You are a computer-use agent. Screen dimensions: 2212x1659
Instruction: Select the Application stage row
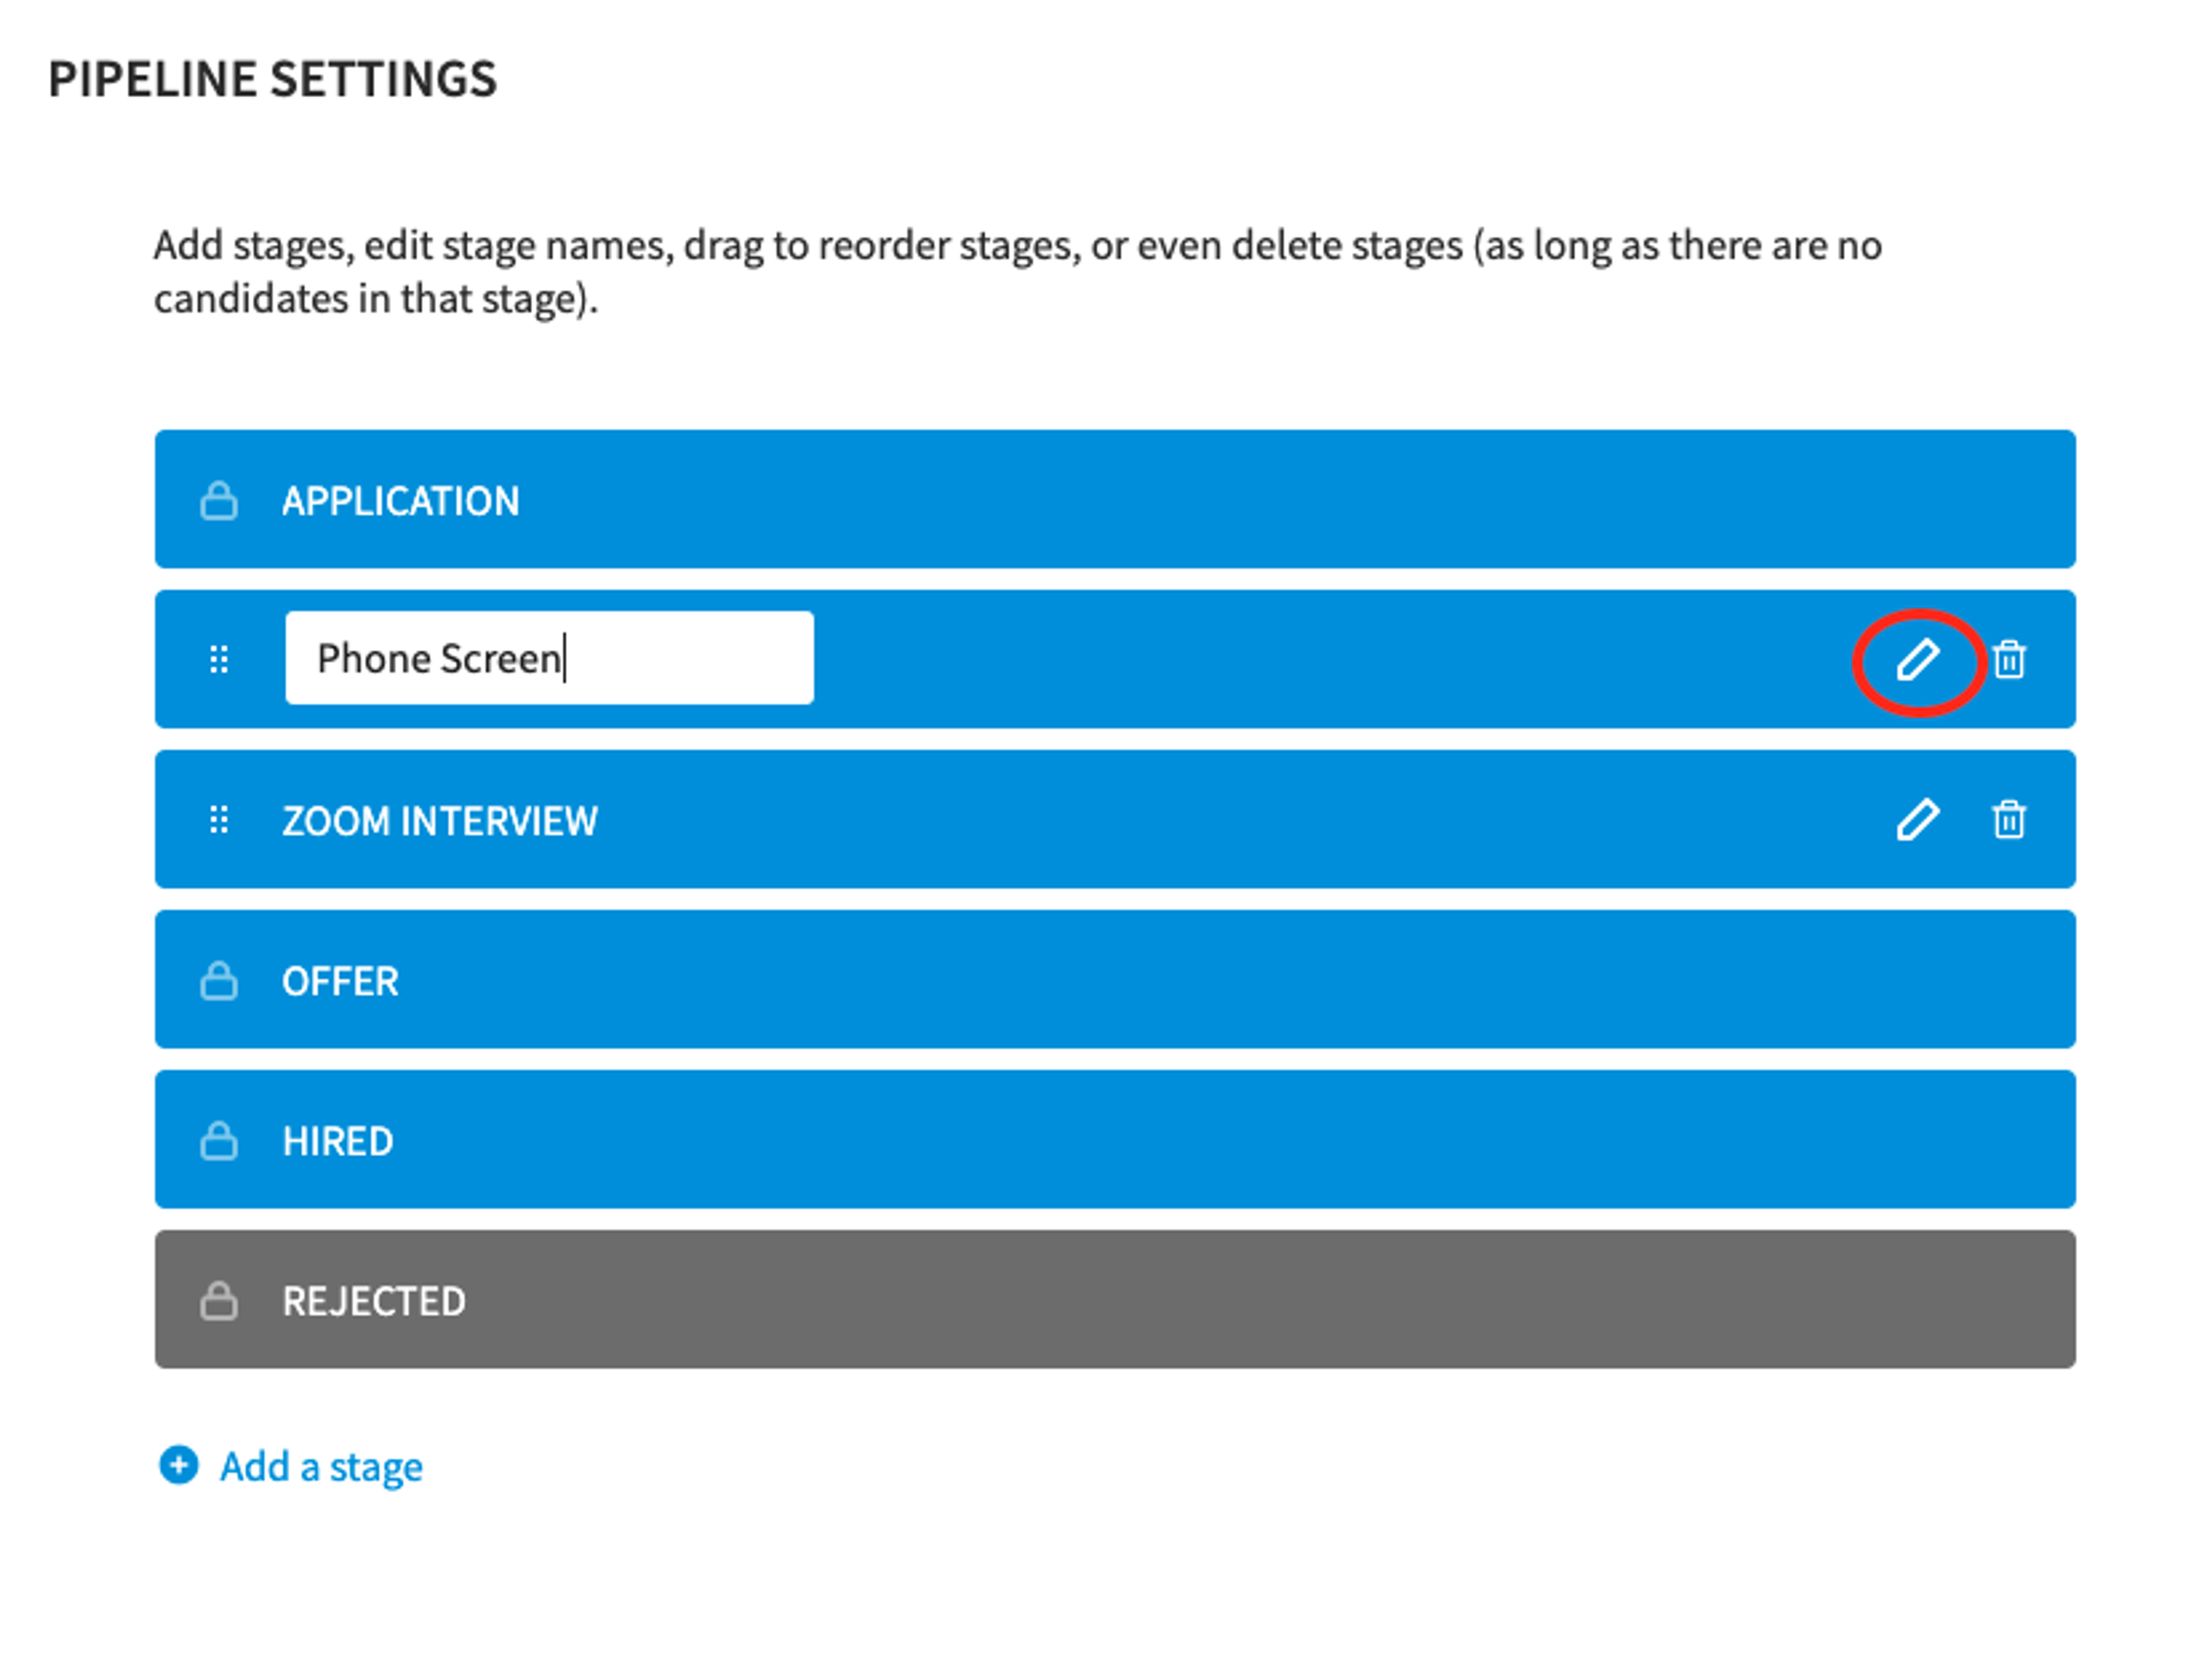click(1115, 500)
